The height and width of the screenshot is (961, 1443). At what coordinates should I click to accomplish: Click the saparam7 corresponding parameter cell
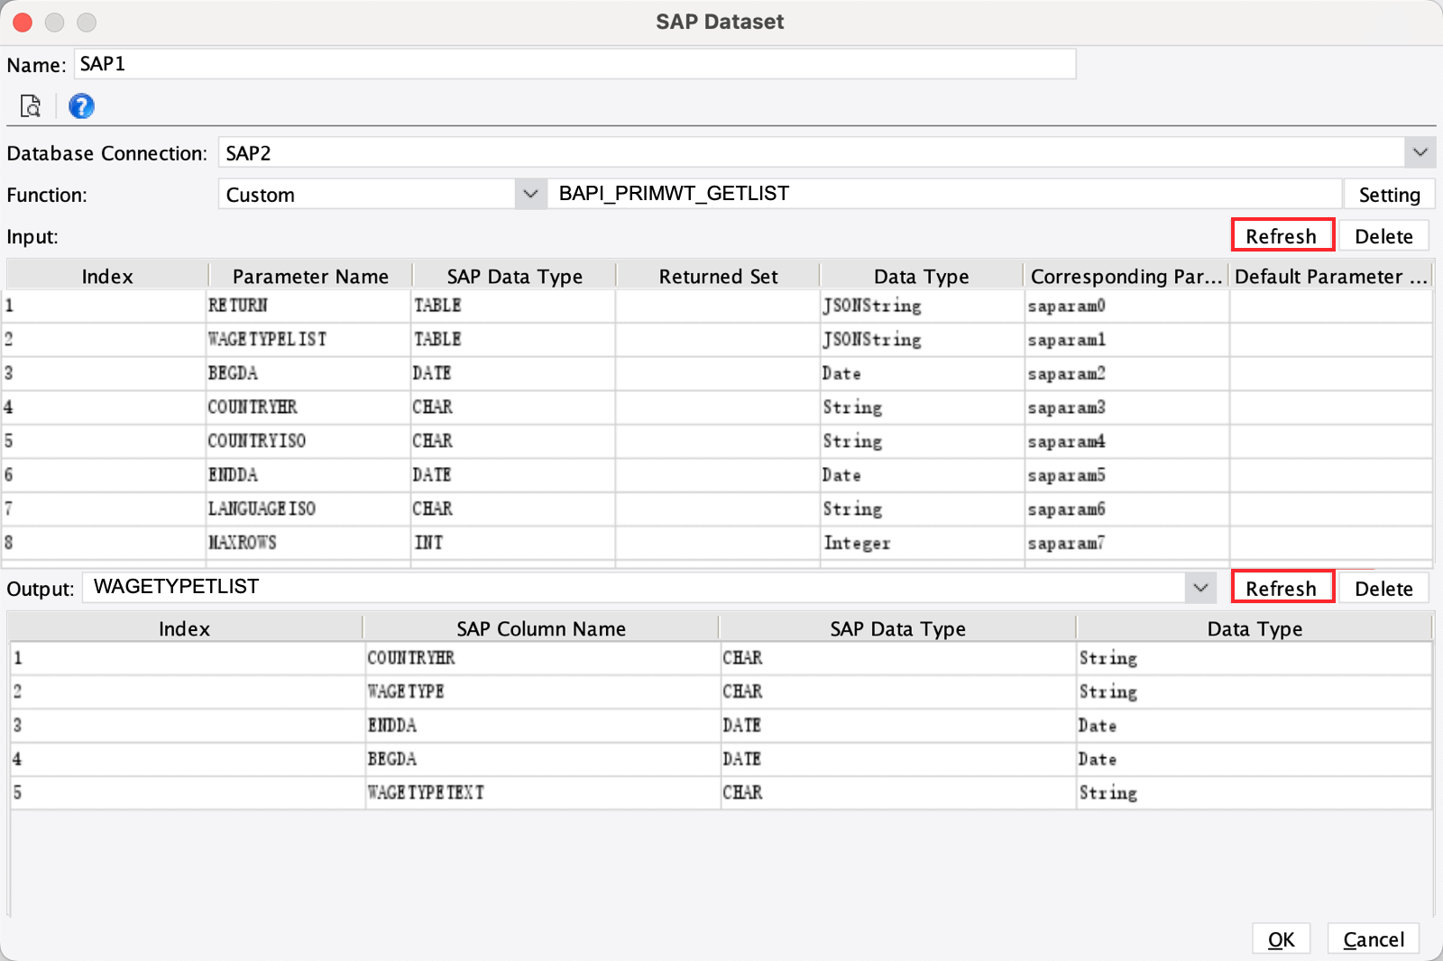(x=1126, y=543)
